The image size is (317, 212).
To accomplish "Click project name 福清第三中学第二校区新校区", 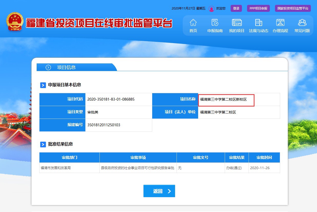I will (223, 99).
